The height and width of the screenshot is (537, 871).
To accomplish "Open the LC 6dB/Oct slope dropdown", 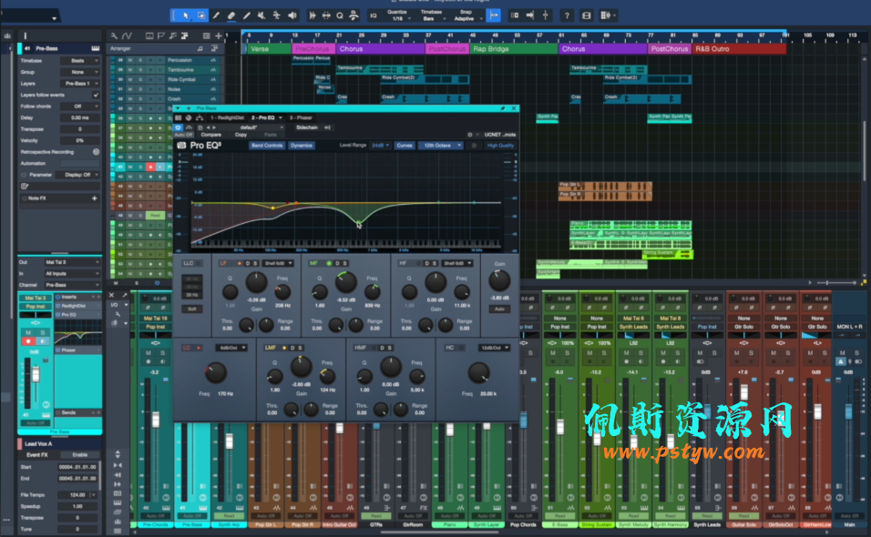I will click(x=231, y=348).
